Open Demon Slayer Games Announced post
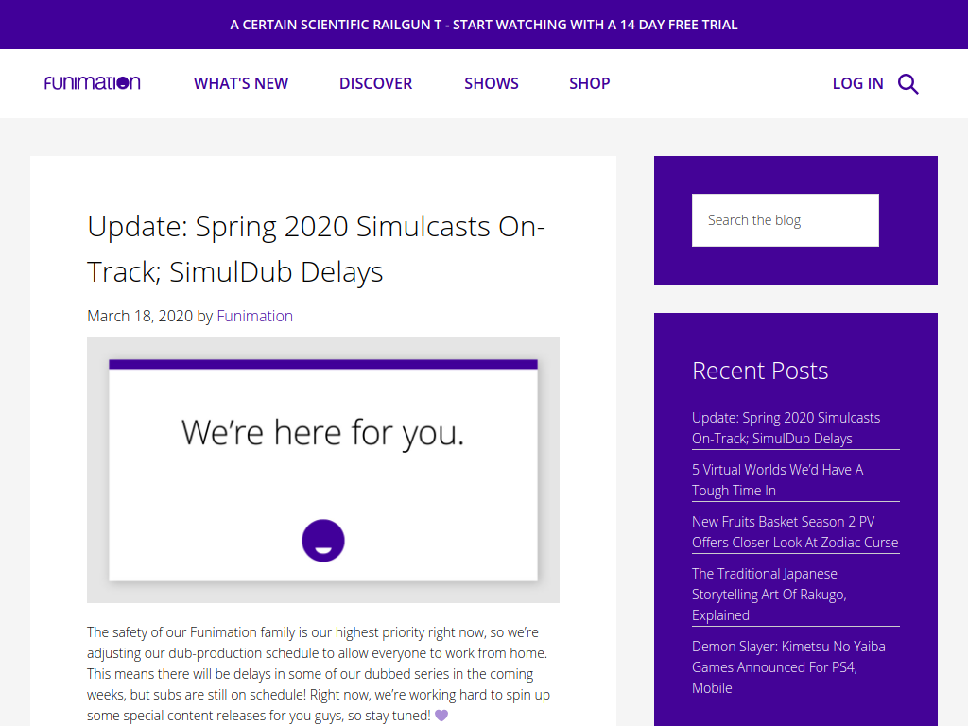Image resolution: width=968 pixels, height=726 pixels. 788,666
